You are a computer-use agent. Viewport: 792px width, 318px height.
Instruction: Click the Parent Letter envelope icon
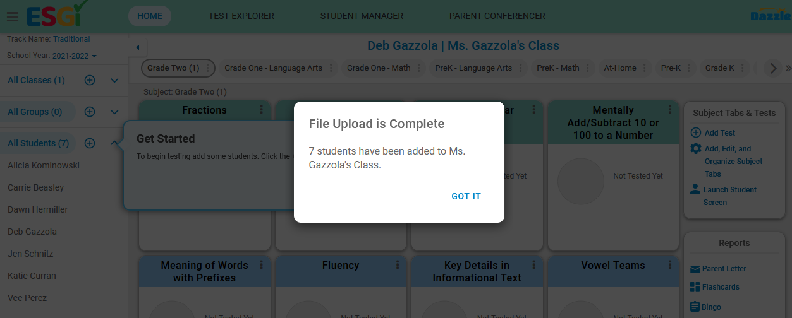point(695,269)
